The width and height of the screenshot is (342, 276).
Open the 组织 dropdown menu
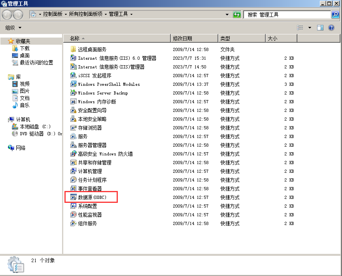pyautogui.click(x=13, y=28)
